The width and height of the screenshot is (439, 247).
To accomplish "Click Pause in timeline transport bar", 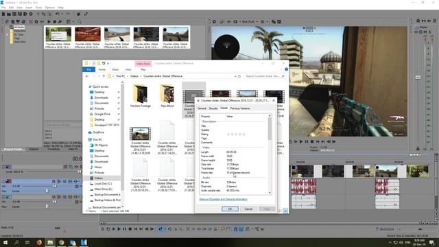I will pyautogui.click(x=125, y=229).
